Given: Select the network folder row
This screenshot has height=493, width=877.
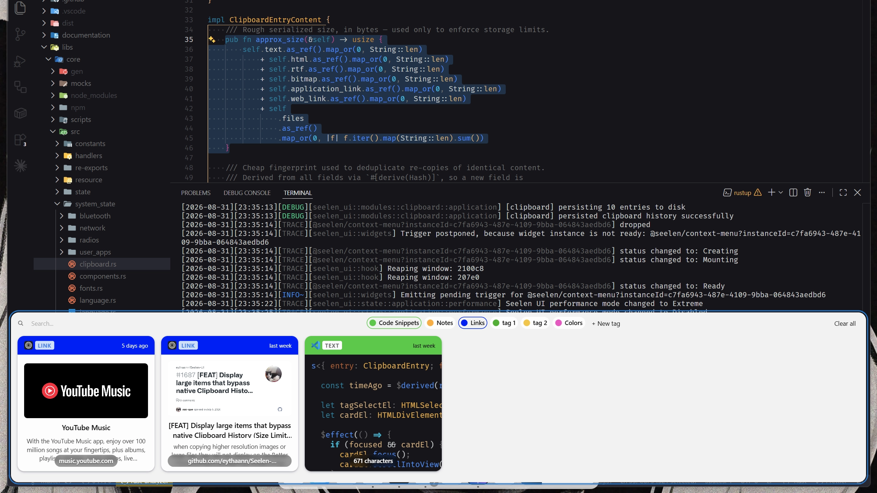Looking at the screenshot, I should 102,228.
